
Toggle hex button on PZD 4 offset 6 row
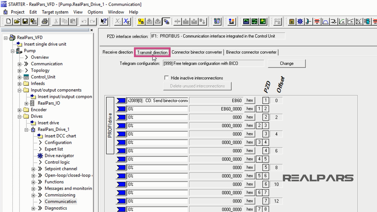pos(250,151)
